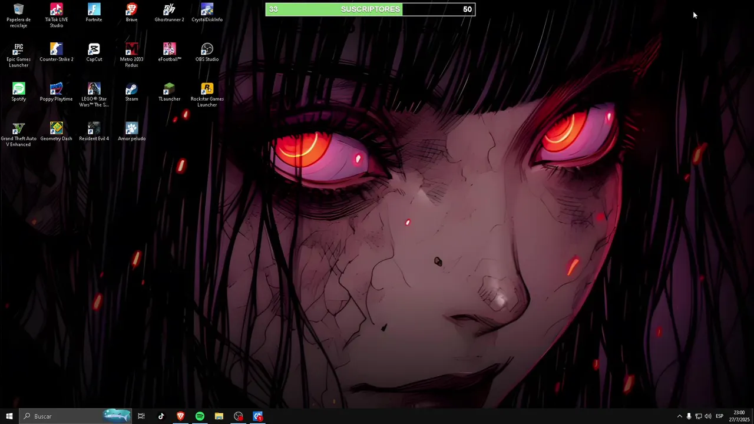Select the TikTok LIVE Studio desktop shortcut

(x=56, y=15)
